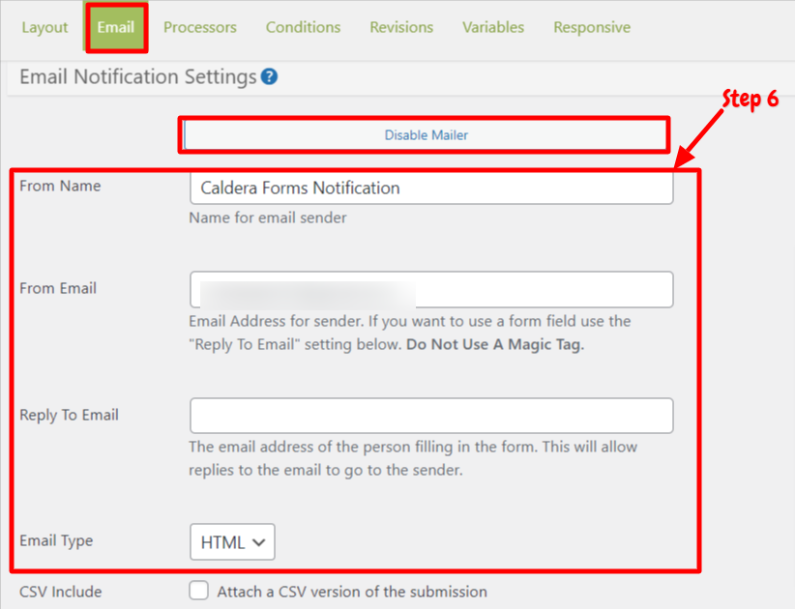
Task: Open the Email Notification Settings help icon
Action: (269, 77)
